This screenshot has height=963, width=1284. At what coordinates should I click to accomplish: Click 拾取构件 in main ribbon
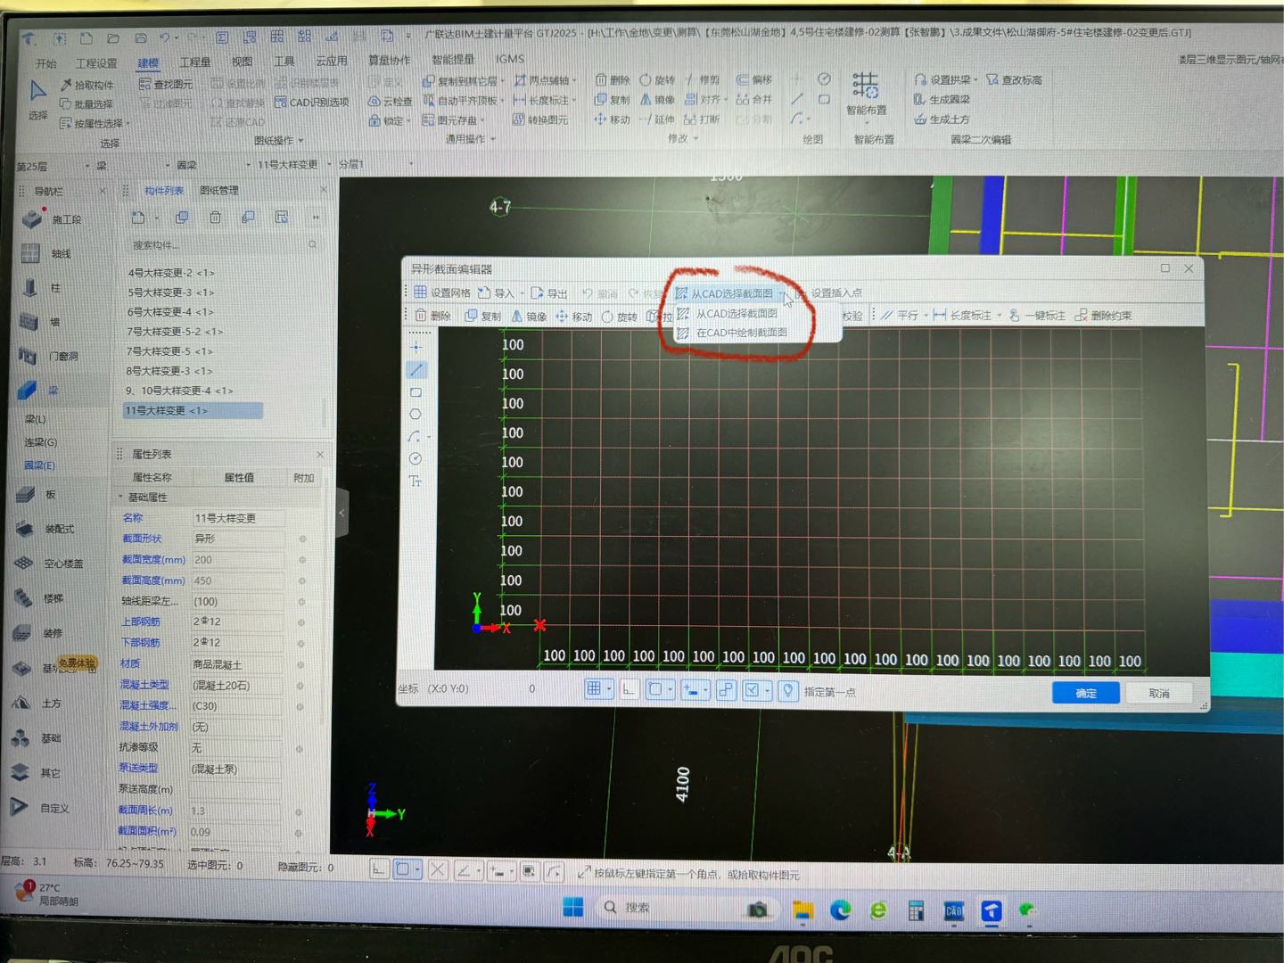(87, 85)
